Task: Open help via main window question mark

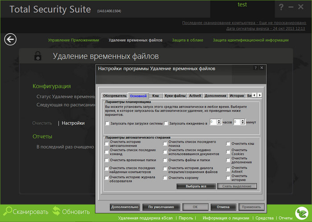Action: coord(281,7)
